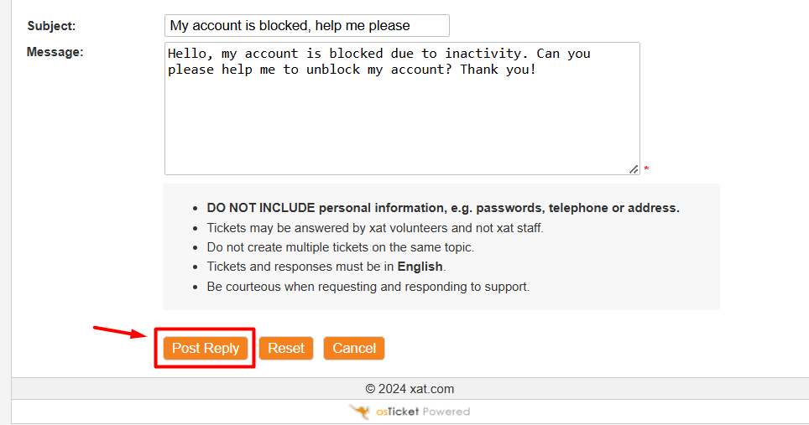Image resolution: width=809 pixels, height=425 pixels.
Task: Click the red required asterisk by Message
Action: 646,170
